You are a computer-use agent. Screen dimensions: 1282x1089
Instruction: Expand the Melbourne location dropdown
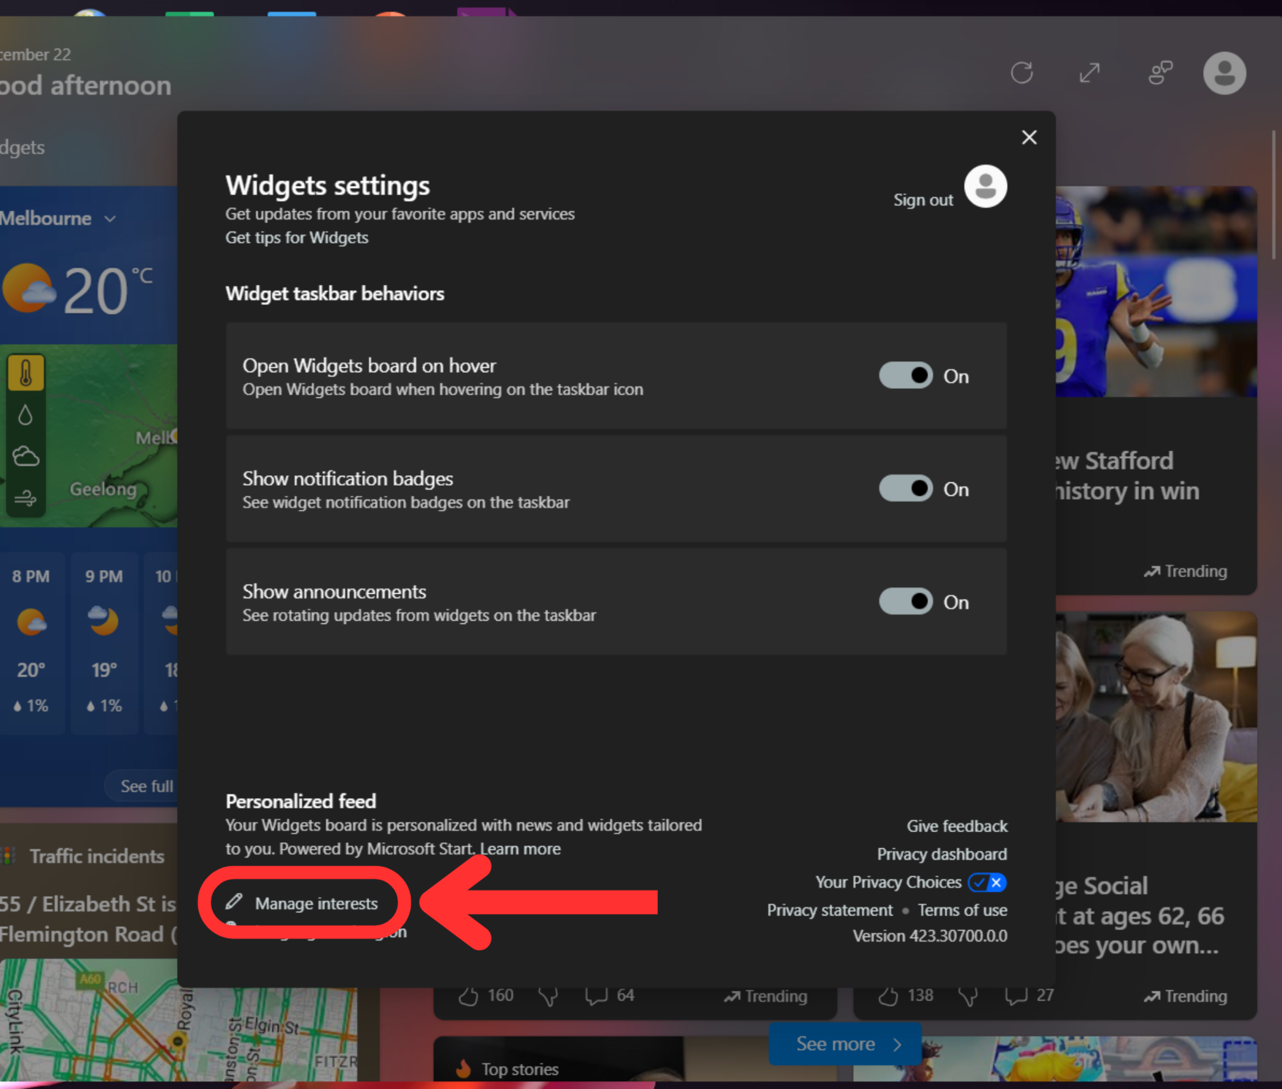(110, 219)
